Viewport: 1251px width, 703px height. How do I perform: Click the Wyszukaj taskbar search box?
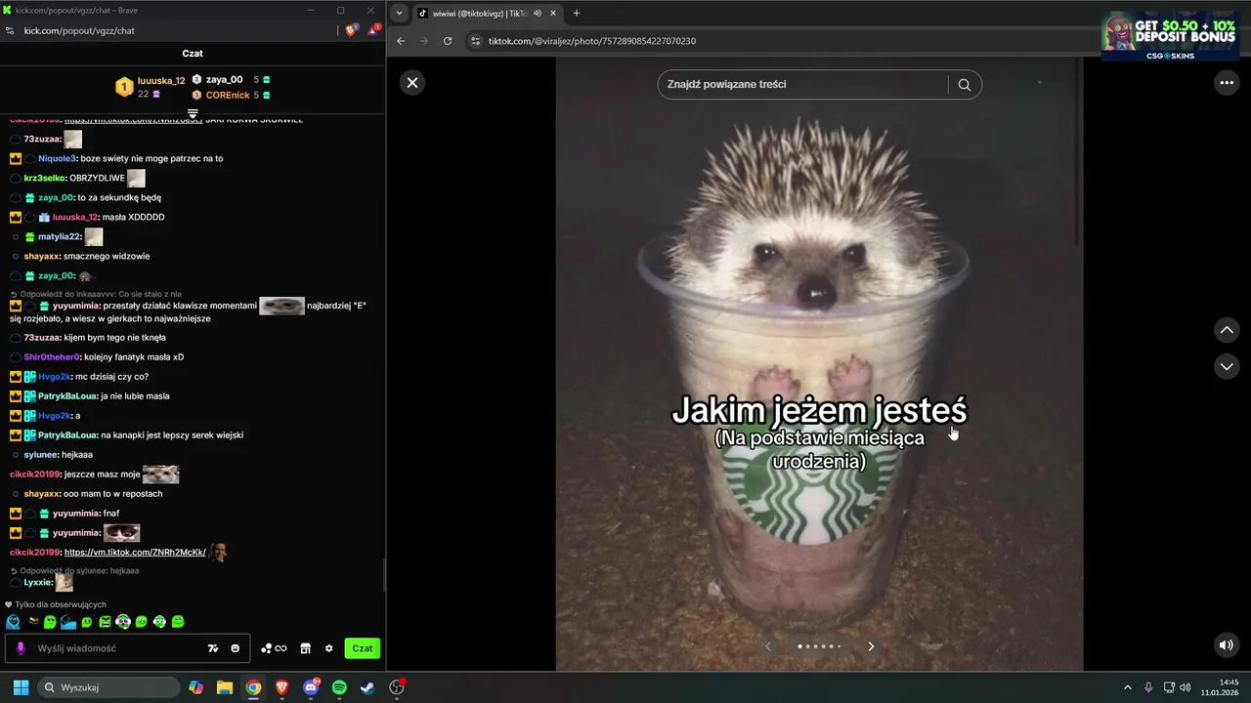click(x=108, y=687)
